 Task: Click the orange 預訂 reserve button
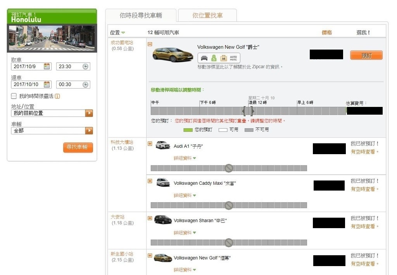[x=366, y=55]
